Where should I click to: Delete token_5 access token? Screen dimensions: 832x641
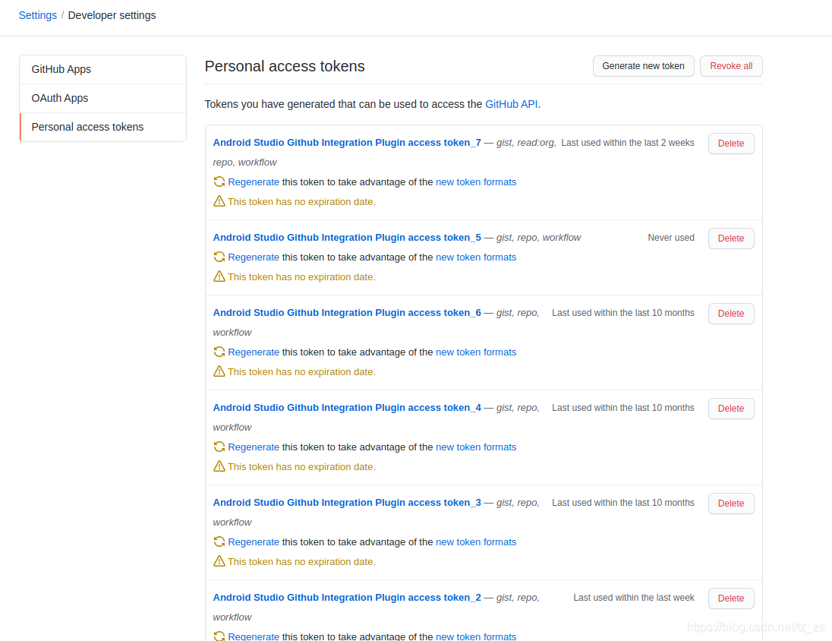coord(730,238)
